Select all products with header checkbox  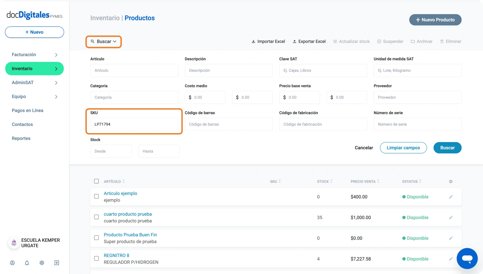(96, 181)
